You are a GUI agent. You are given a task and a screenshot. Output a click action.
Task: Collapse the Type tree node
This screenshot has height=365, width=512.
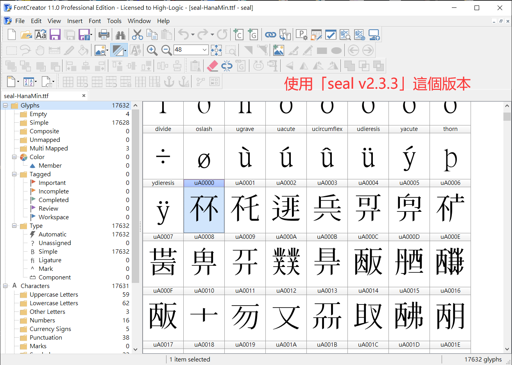[x=14, y=226]
